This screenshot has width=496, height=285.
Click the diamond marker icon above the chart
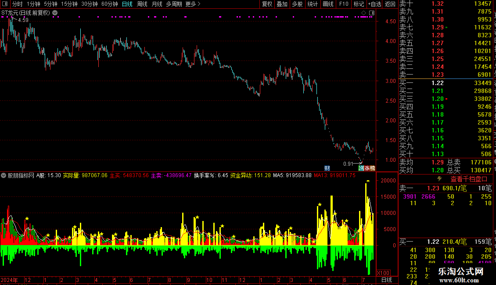pyautogui.click(x=363, y=13)
